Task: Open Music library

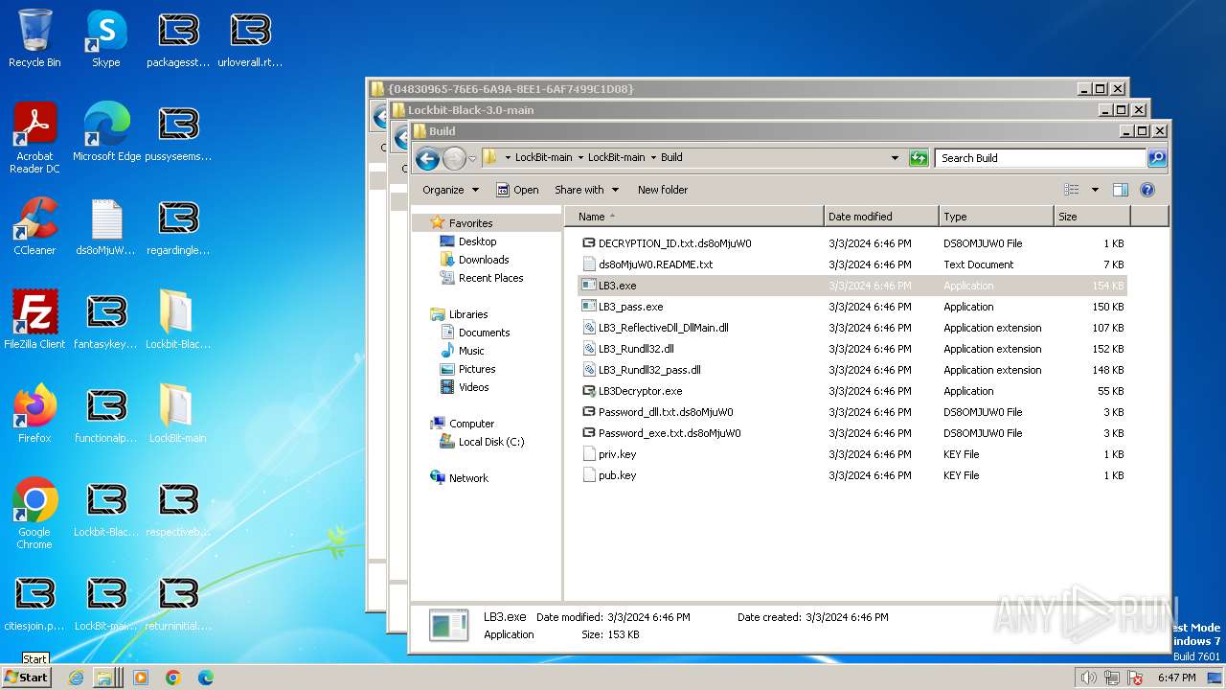Action: [x=471, y=351]
